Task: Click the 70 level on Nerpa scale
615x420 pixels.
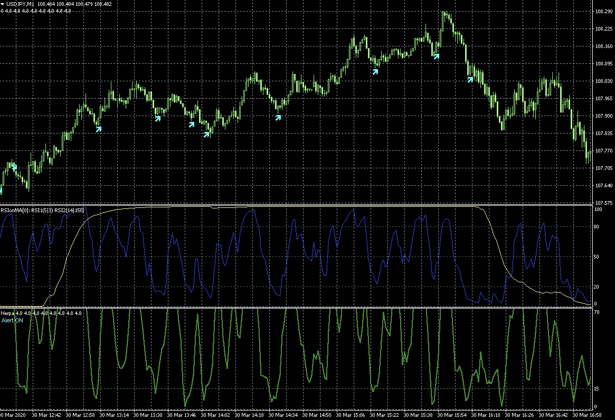Action: 596,312
